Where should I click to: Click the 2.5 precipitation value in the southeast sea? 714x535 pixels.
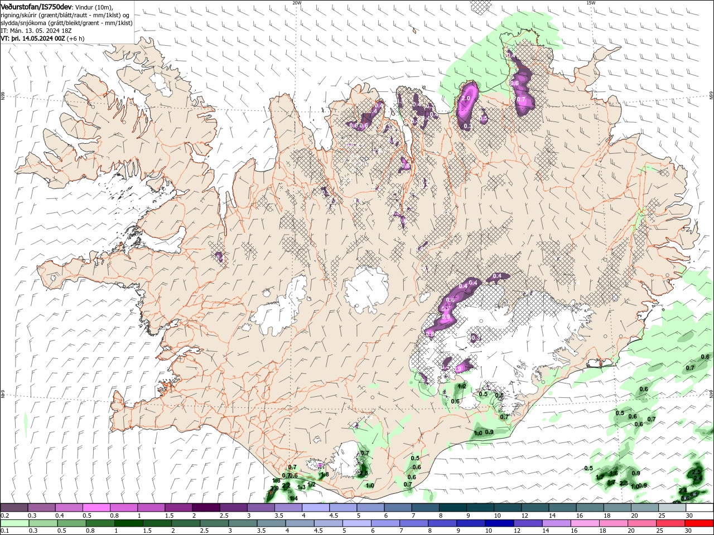[696, 471]
